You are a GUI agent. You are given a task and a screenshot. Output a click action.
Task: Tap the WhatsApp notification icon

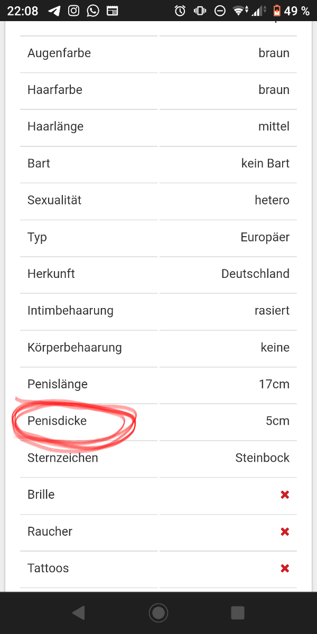pos(92,11)
